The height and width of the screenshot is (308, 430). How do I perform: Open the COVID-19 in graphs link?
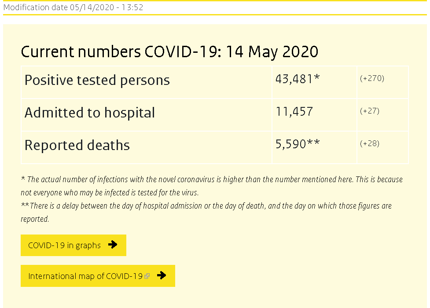pyautogui.click(x=64, y=246)
